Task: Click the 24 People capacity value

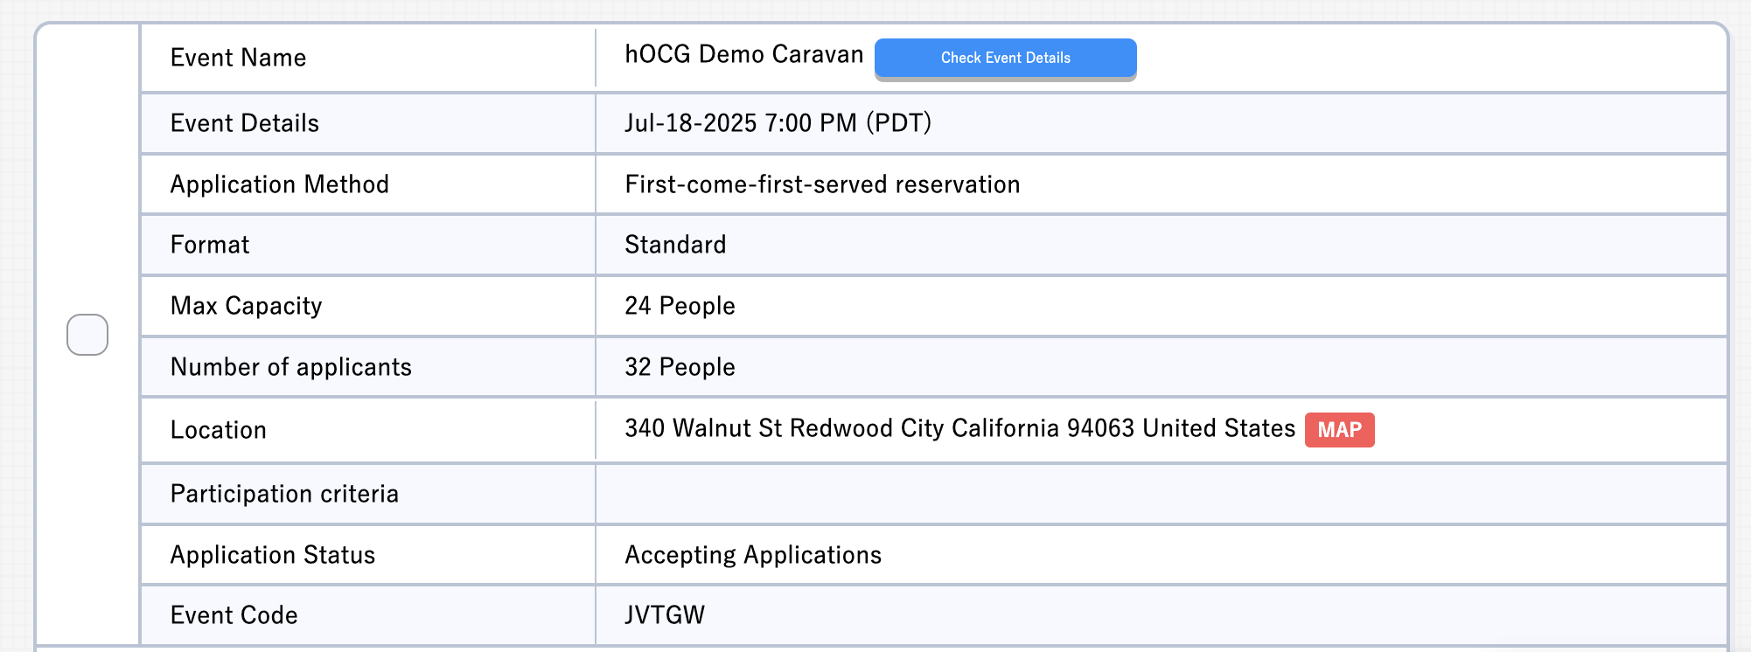Action: tap(680, 306)
